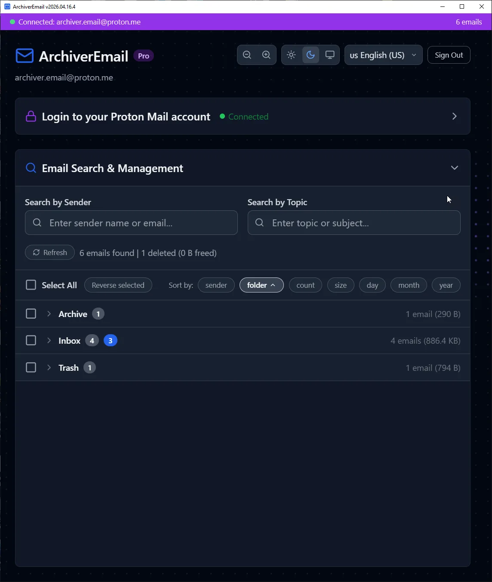Click the Refresh button
The width and height of the screenshot is (492, 582).
[50, 253]
